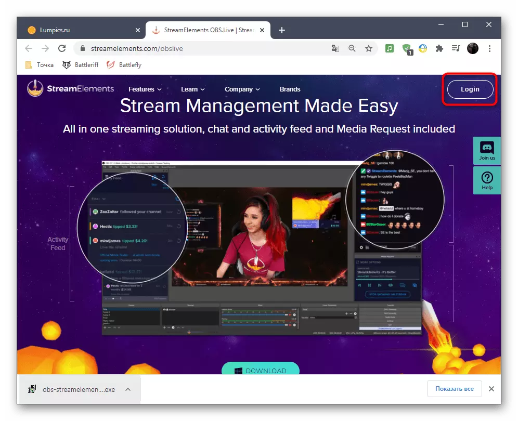Viewport: 518px width, 421px height.
Task: Click the browser forward arrow
Action: click(x=45, y=48)
